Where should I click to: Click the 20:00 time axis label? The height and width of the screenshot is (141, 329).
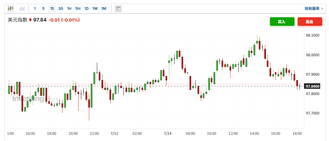[x=73, y=133]
